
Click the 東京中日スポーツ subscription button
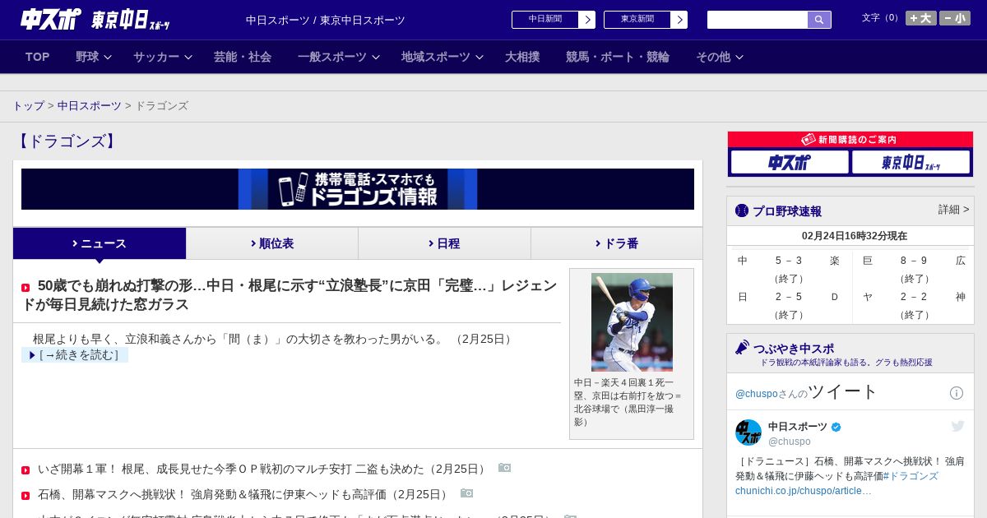pyautogui.click(x=911, y=162)
